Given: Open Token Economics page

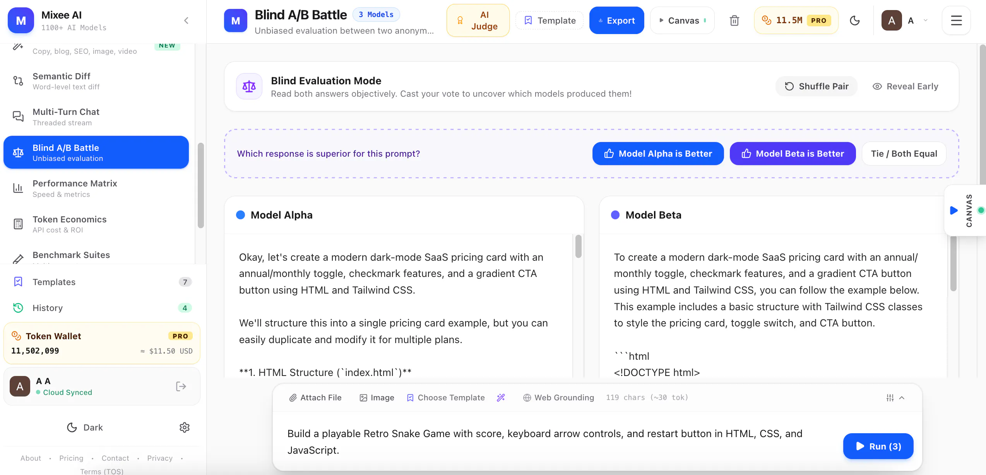Looking at the screenshot, I should tap(96, 224).
